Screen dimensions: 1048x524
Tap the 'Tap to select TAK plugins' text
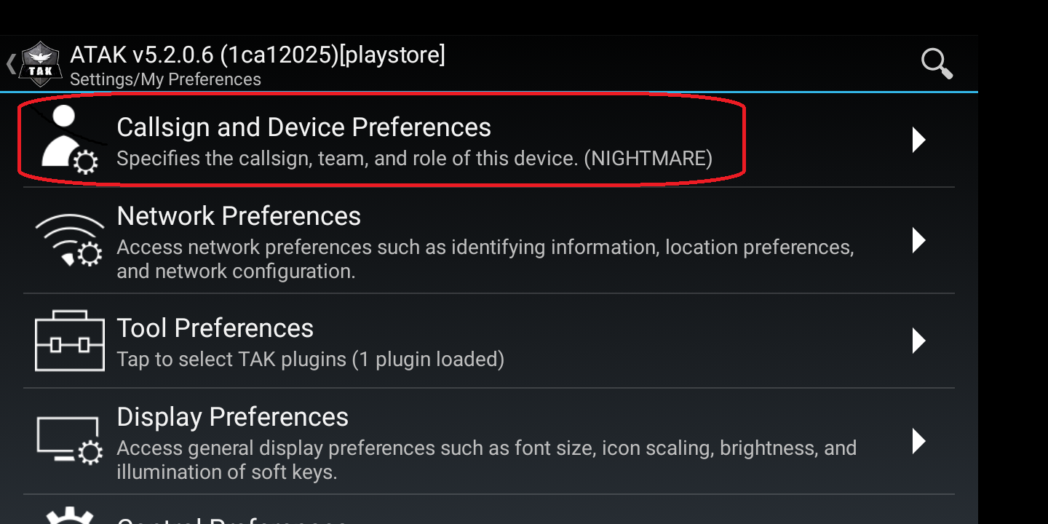pyautogui.click(x=310, y=360)
